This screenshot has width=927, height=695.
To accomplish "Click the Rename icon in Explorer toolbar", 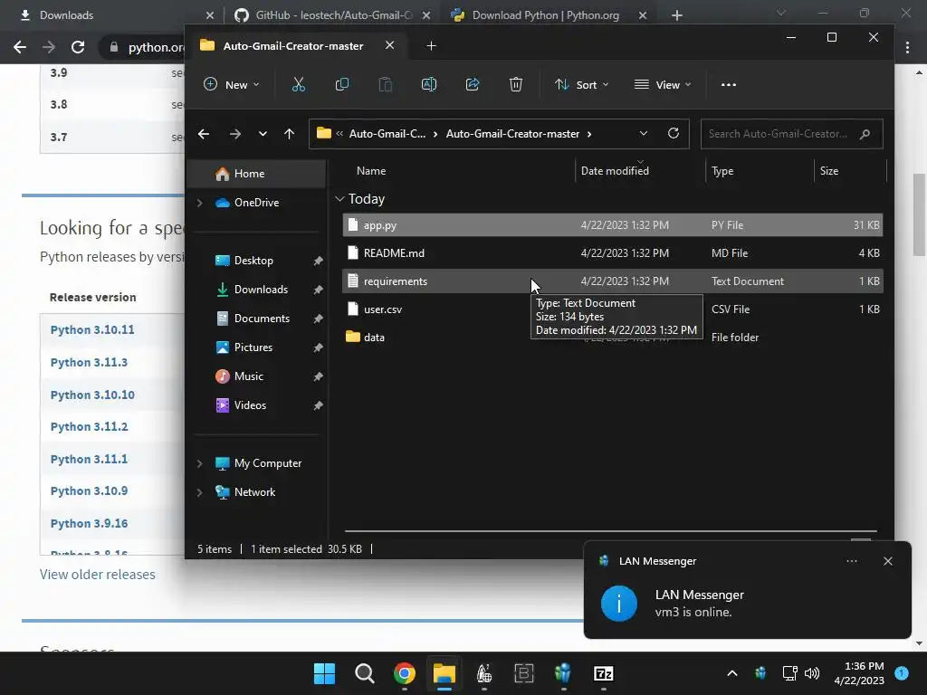I will 428,84.
